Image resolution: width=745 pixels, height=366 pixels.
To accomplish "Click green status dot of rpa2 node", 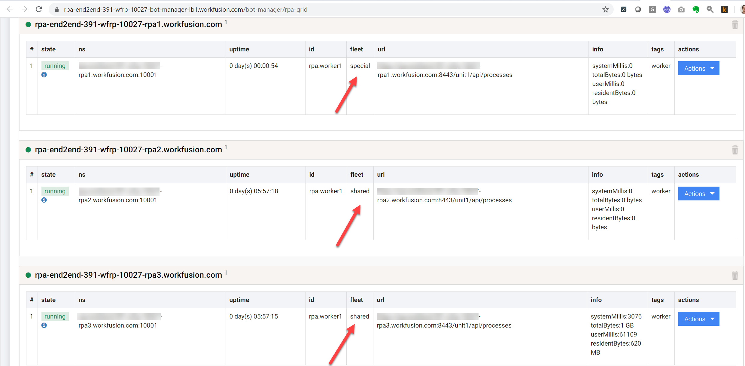I will 28,150.
